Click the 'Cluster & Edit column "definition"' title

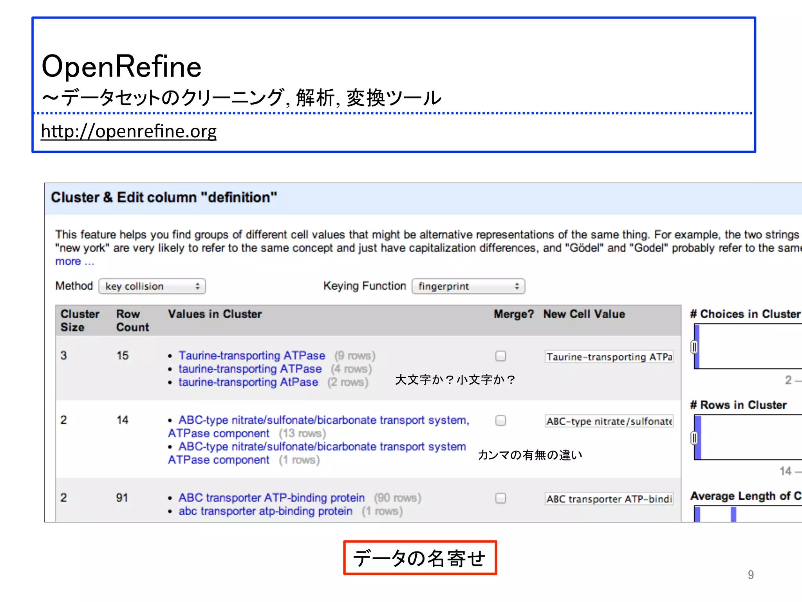(164, 197)
